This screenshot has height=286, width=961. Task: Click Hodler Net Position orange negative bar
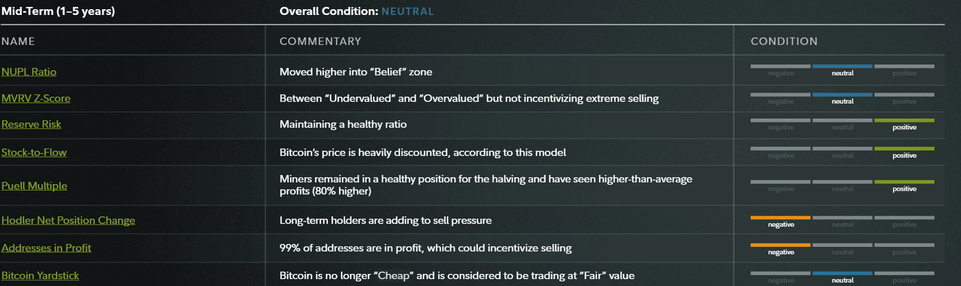[780, 218]
